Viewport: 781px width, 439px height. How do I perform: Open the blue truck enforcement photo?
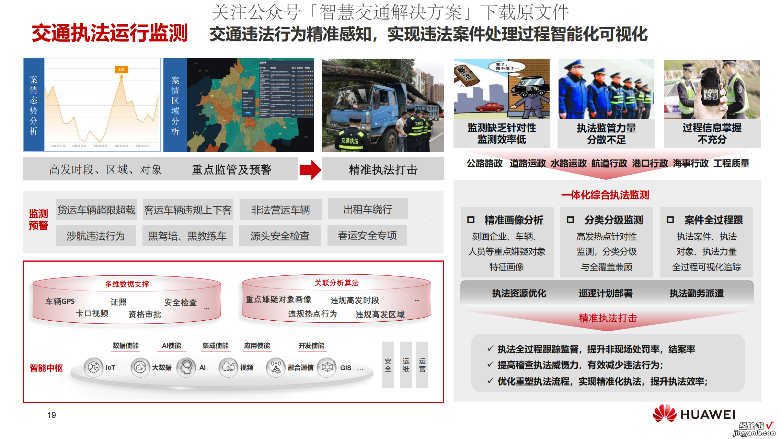coord(383,105)
